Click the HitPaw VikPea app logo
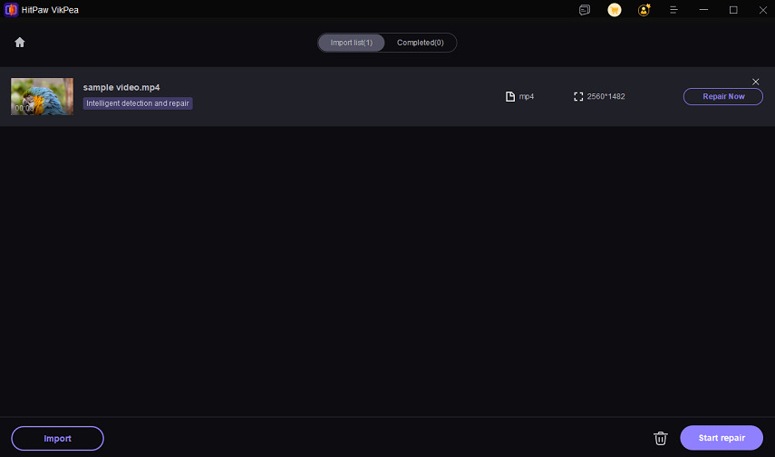Screen dimensions: 775x457 11,10
